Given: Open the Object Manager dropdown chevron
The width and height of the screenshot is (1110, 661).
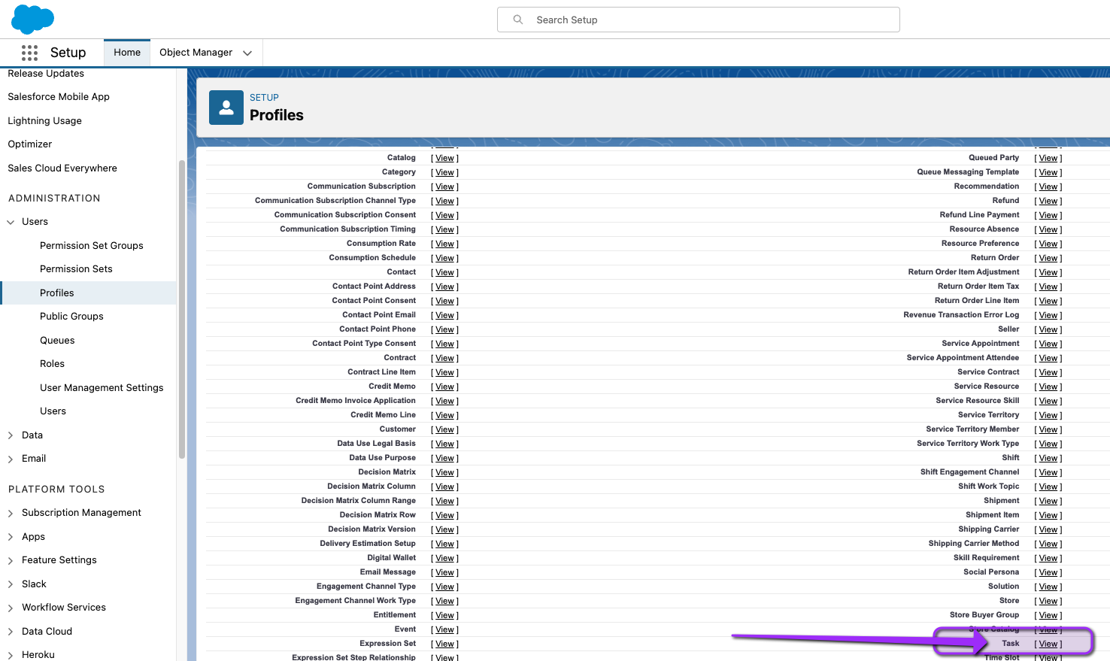Looking at the screenshot, I should pos(247,53).
